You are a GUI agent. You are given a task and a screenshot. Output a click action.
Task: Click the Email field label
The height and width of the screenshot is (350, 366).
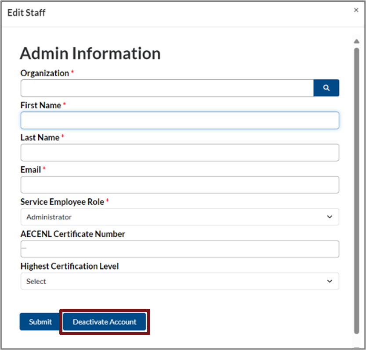pos(31,170)
